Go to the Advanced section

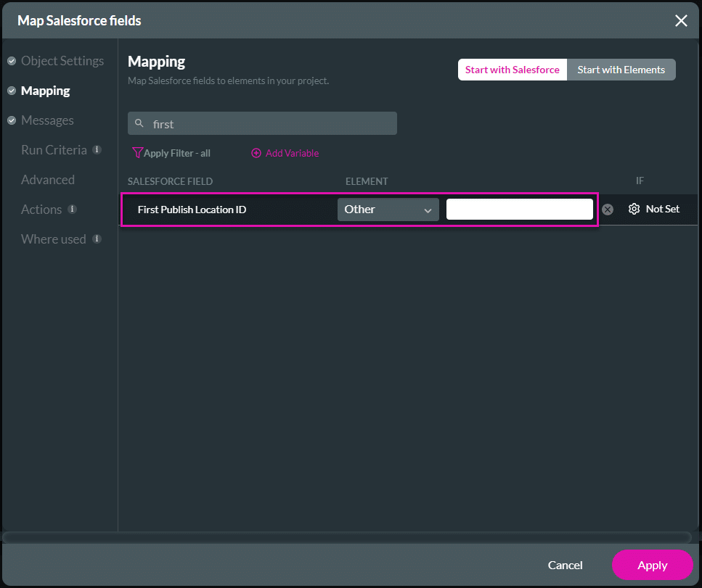point(48,180)
